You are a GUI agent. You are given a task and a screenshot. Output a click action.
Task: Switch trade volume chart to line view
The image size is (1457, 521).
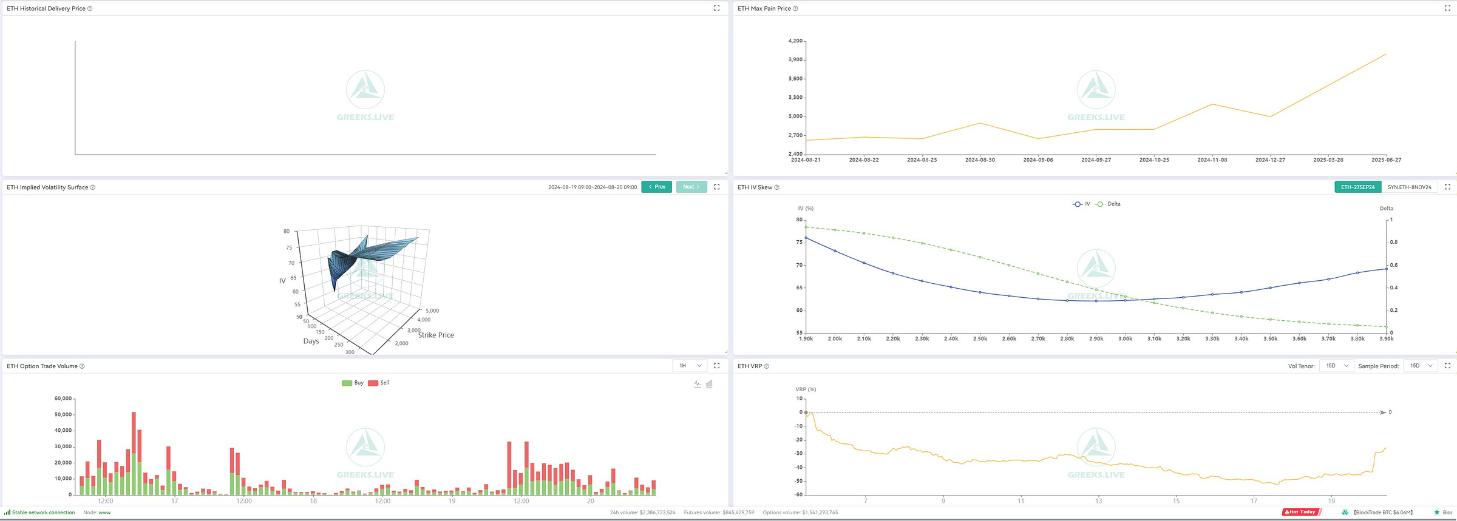pyautogui.click(x=697, y=384)
